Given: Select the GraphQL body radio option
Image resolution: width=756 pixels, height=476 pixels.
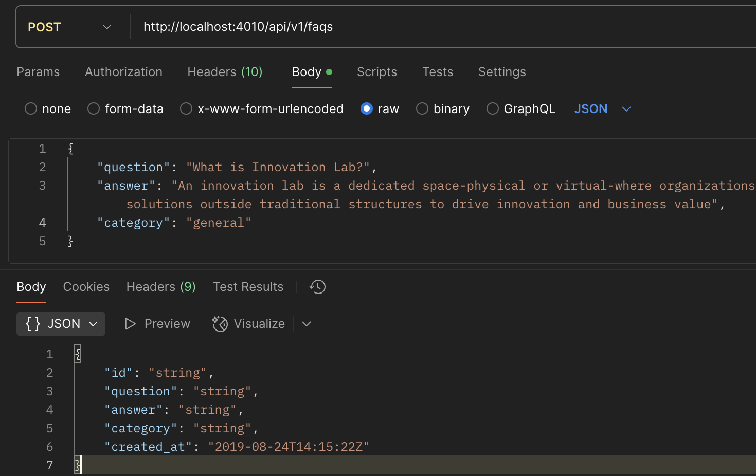Looking at the screenshot, I should coord(493,109).
